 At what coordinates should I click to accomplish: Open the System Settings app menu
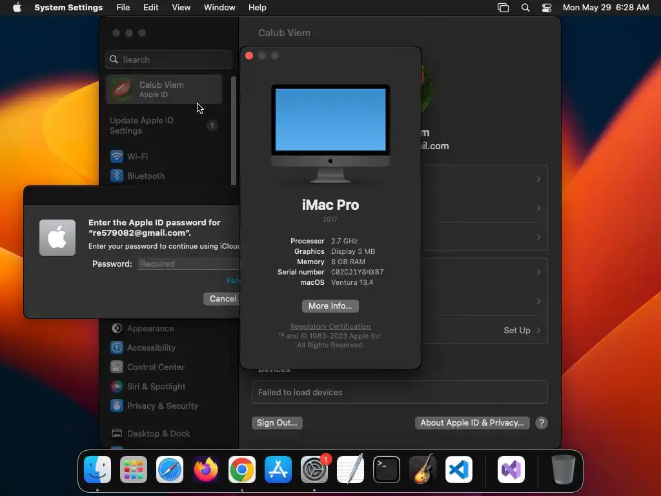(68, 7)
